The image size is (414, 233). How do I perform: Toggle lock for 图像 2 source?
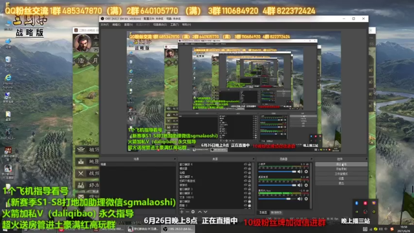point(250,205)
